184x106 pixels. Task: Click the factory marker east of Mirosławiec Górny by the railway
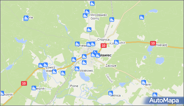112,19
